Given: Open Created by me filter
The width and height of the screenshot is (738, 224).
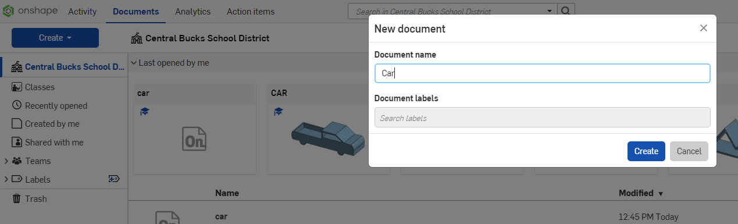Looking at the screenshot, I should click(52, 124).
